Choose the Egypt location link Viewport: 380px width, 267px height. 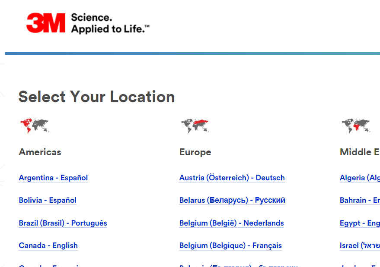(x=360, y=223)
